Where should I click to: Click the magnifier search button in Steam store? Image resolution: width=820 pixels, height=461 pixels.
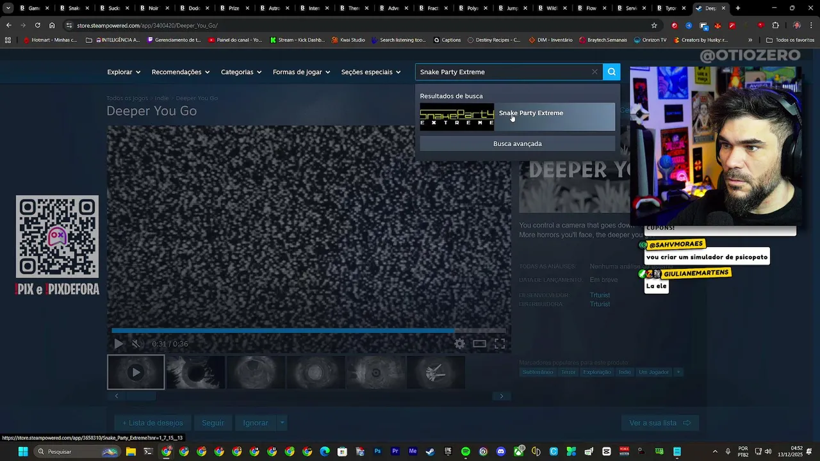point(612,72)
